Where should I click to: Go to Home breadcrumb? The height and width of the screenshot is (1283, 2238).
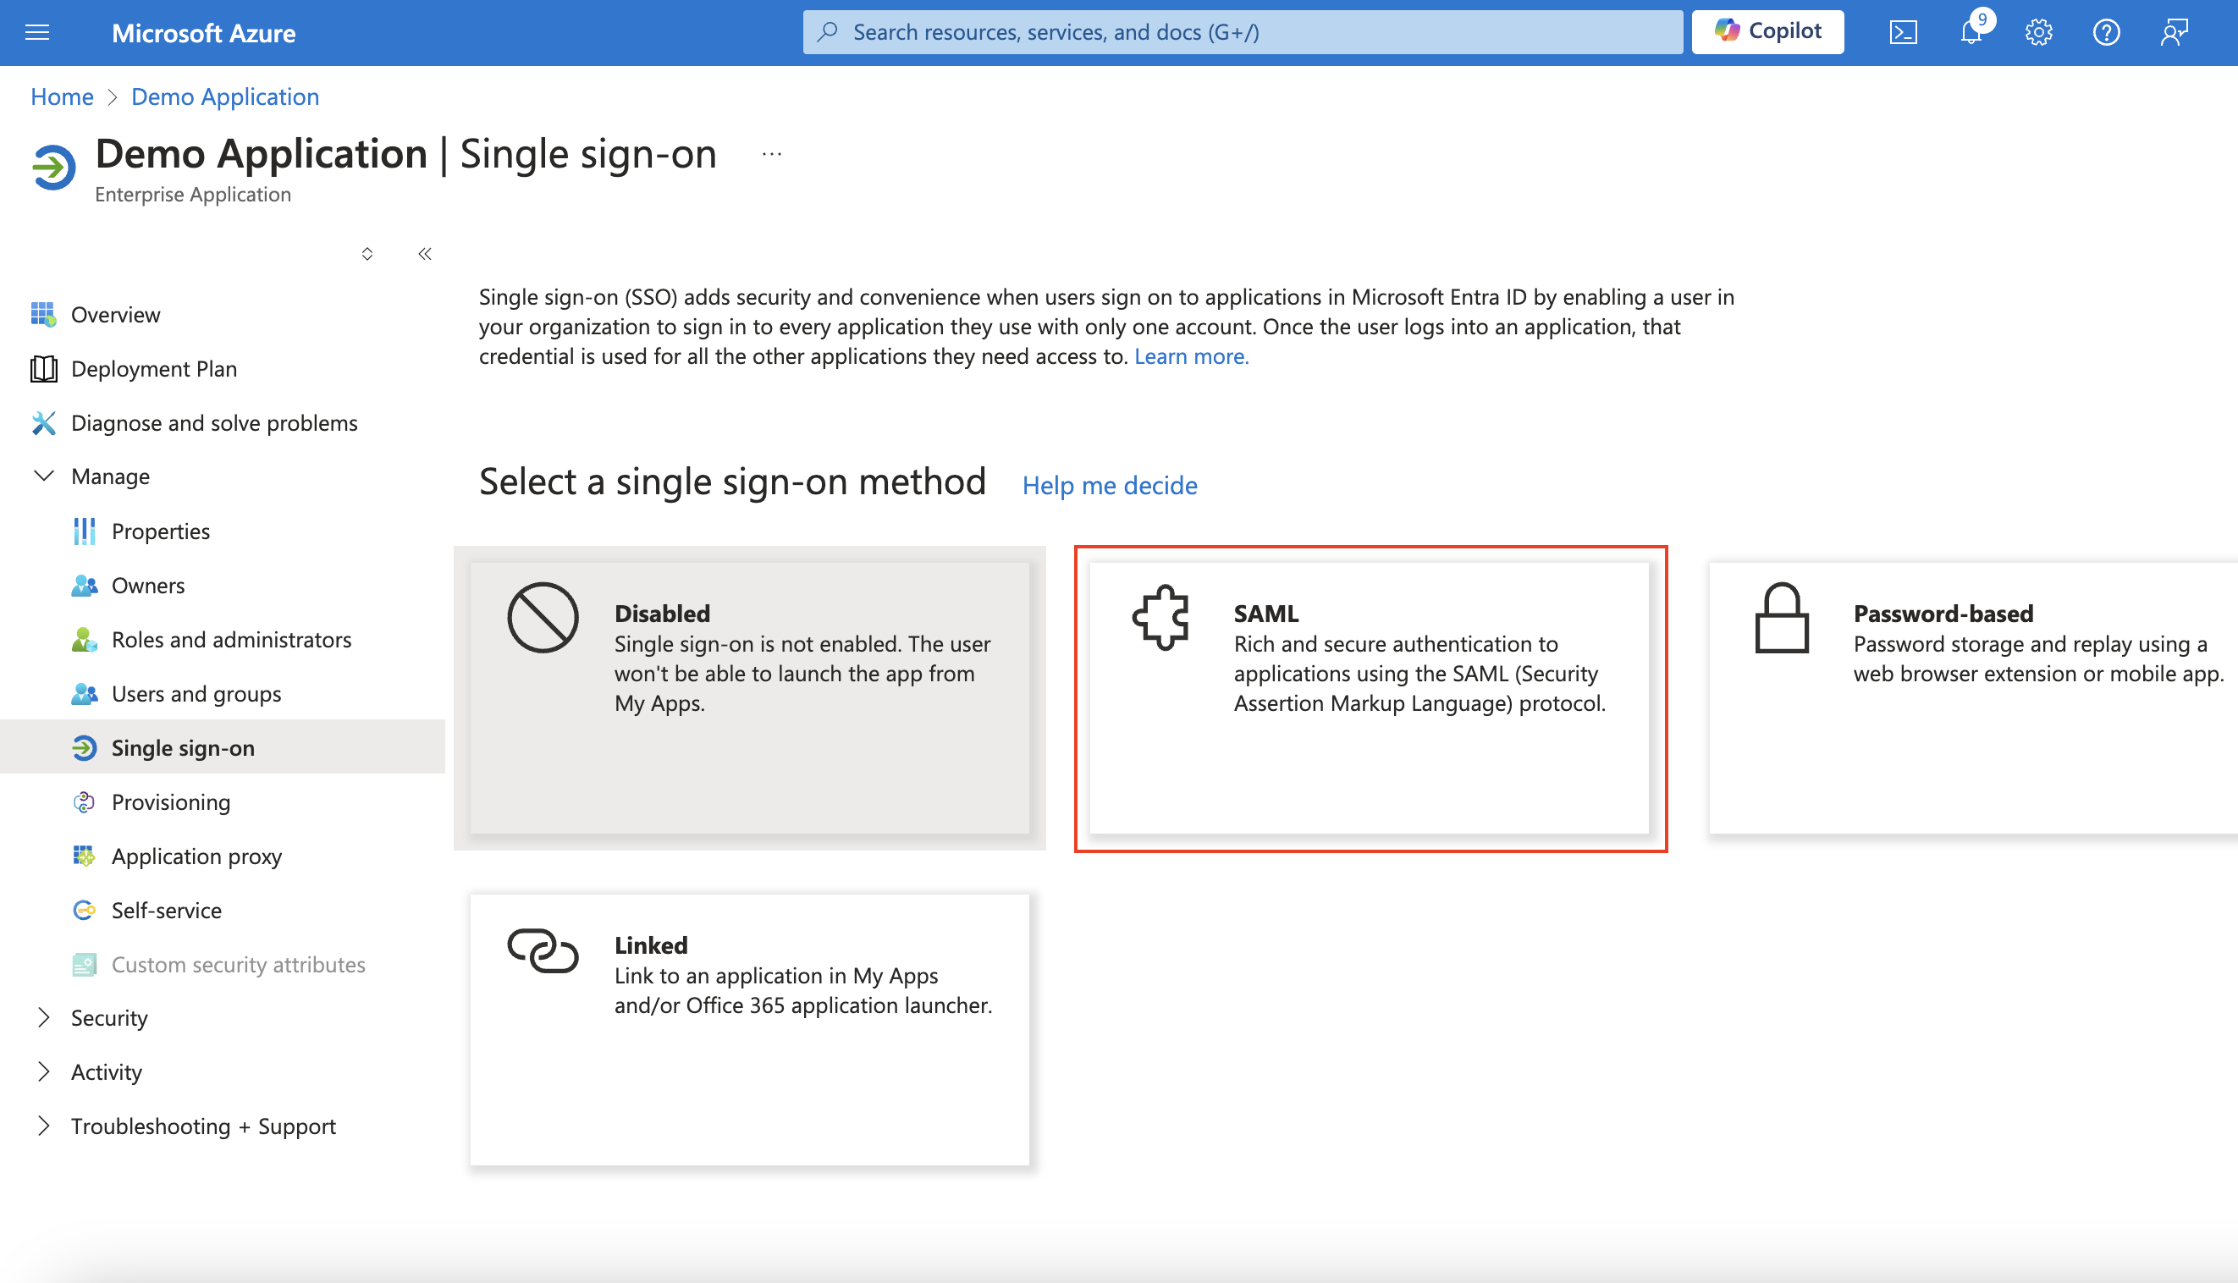point(62,96)
